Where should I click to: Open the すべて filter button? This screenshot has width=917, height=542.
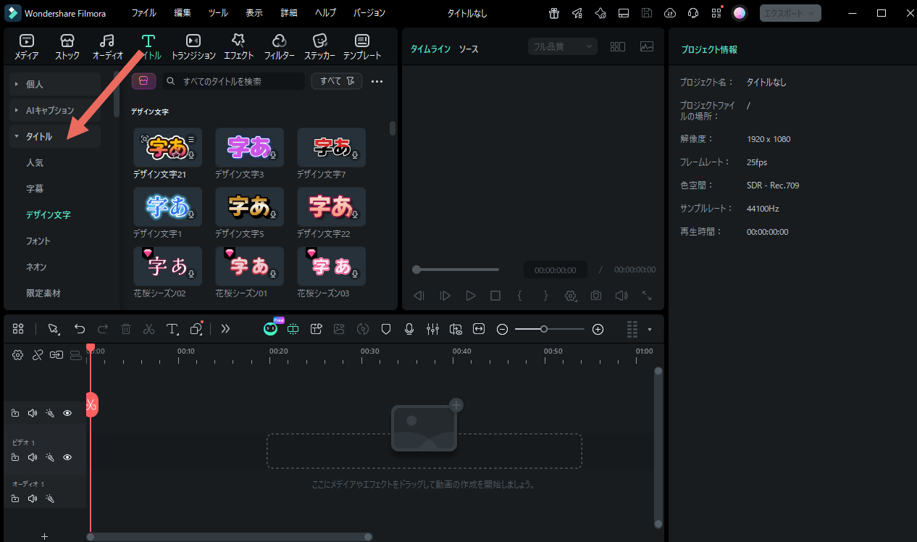(x=336, y=80)
